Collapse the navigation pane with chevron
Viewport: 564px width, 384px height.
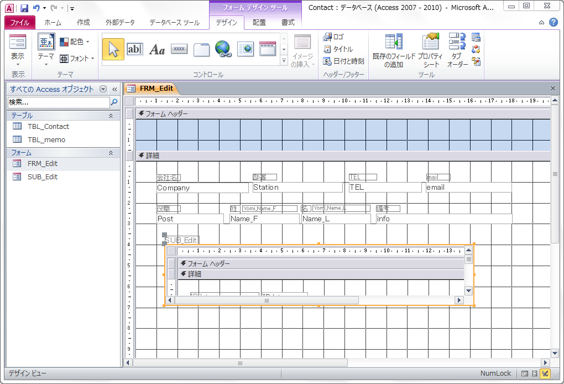click(x=115, y=89)
